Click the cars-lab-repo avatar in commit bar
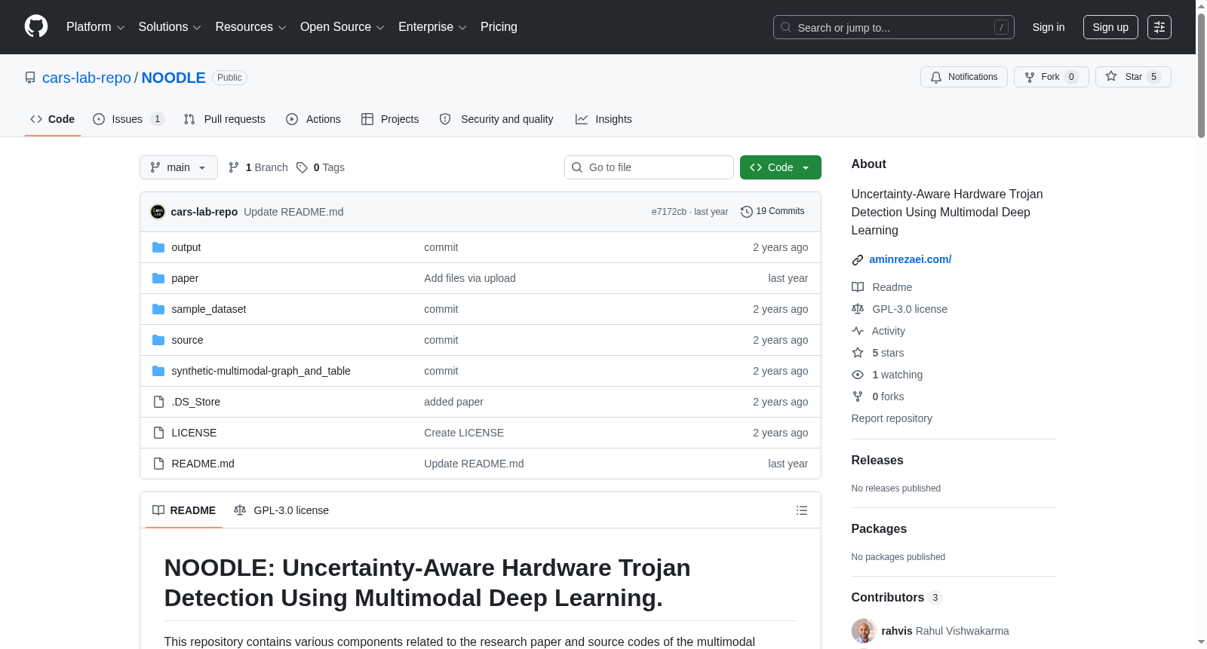 pyautogui.click(x=158, y=212)
